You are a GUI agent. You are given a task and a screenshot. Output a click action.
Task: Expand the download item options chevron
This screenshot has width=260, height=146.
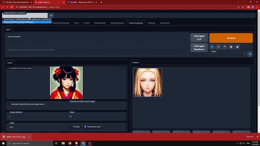[x=29, y=137]
